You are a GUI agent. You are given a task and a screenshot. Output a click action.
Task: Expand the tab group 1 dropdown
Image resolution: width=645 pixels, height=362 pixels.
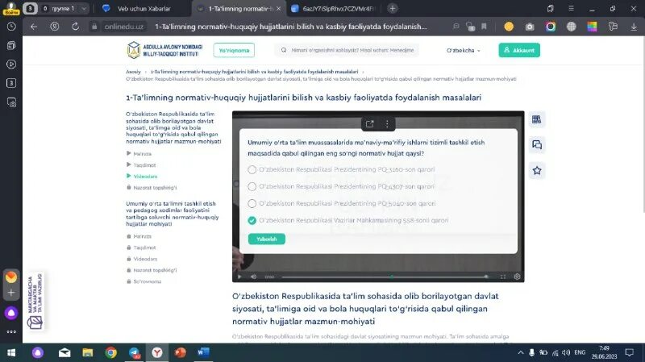(x=84, y=8)
